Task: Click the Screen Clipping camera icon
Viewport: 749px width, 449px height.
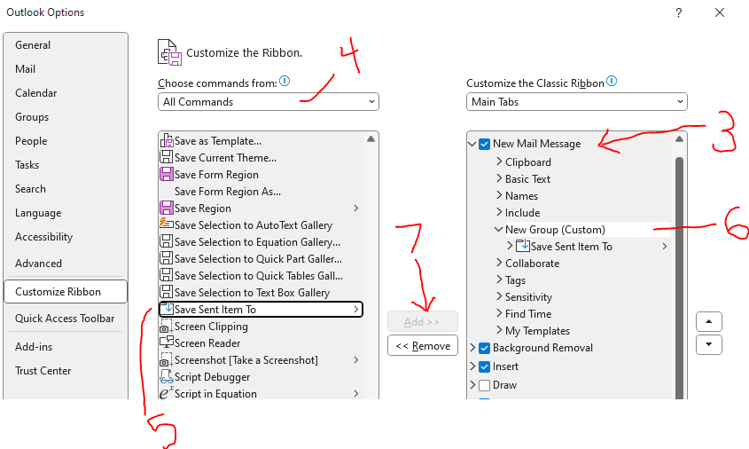Action: point(167,327)
